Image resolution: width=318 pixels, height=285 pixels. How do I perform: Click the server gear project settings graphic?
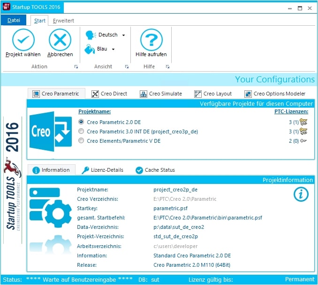coord(51,207)
